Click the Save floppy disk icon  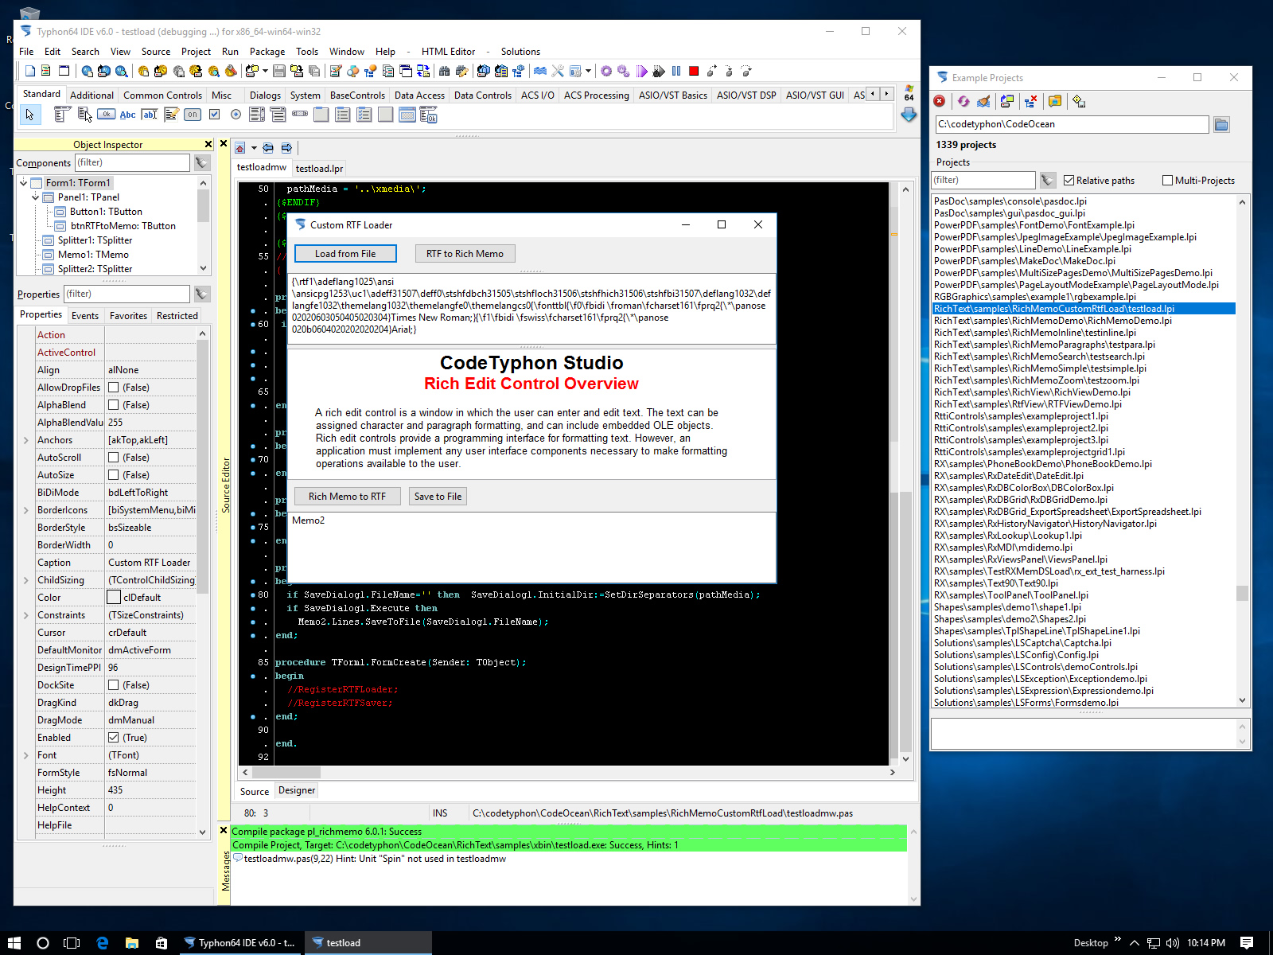point(279,71)
